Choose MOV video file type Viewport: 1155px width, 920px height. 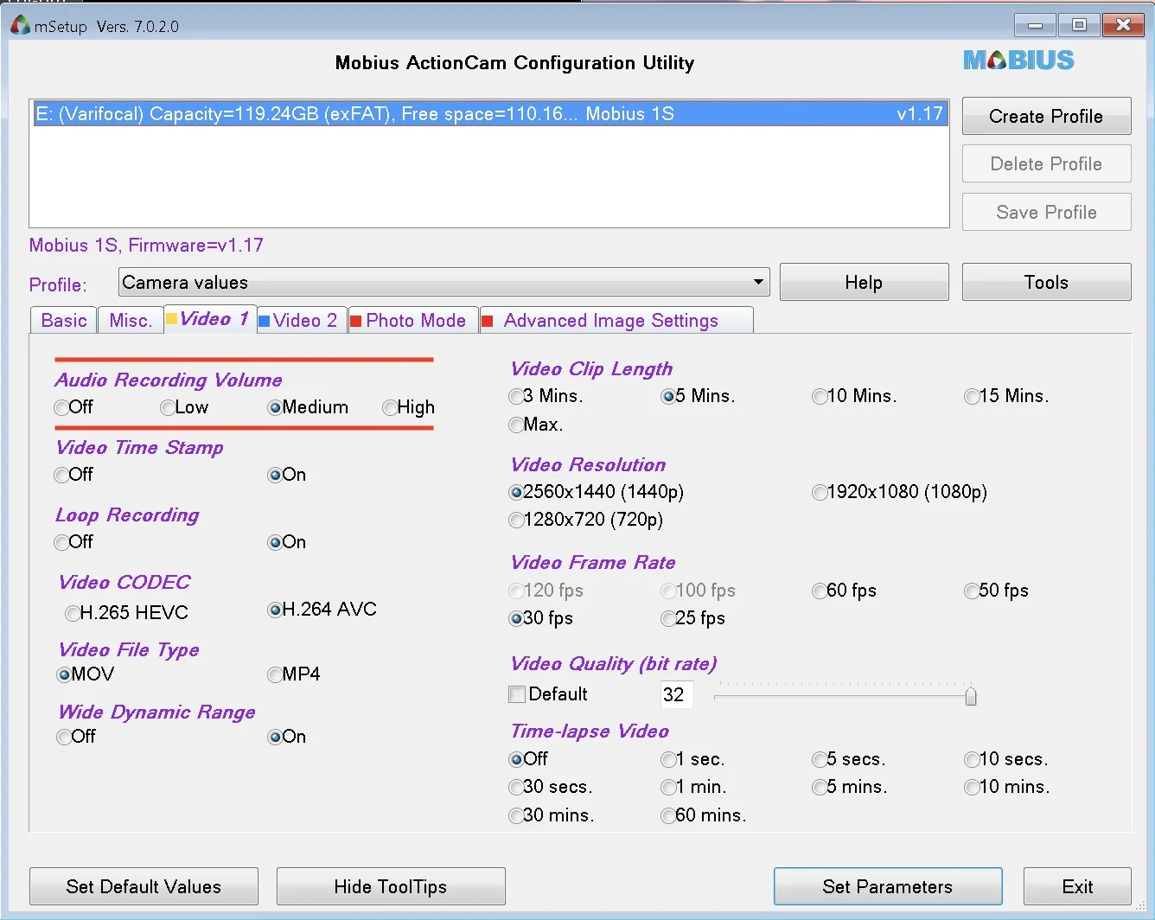(x=64, y=674)
